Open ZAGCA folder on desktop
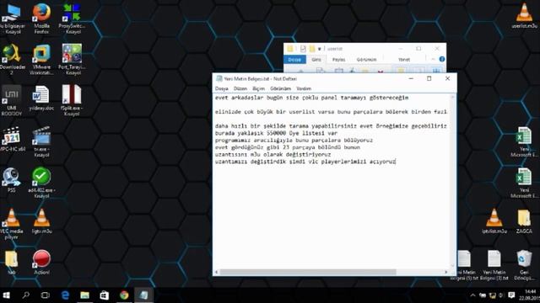540x303 pixels. pyautogui.click(x=524, y=221)
